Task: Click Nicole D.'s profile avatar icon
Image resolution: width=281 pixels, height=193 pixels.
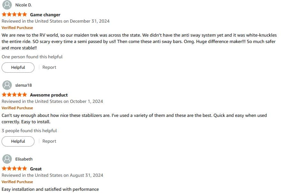Action: point(7,5)
